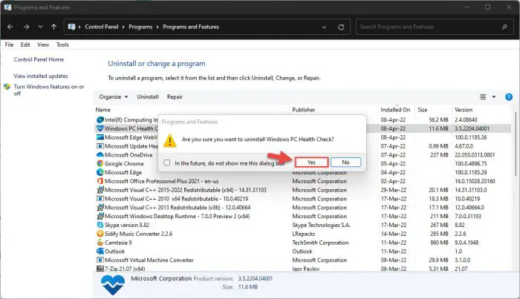The height and width of the screenshot is (299, 520).
Task: Click No in the uninstall dialog
Action: tap(345, 162)
